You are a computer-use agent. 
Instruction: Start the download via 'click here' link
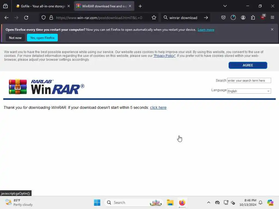[x=158, y=107]
